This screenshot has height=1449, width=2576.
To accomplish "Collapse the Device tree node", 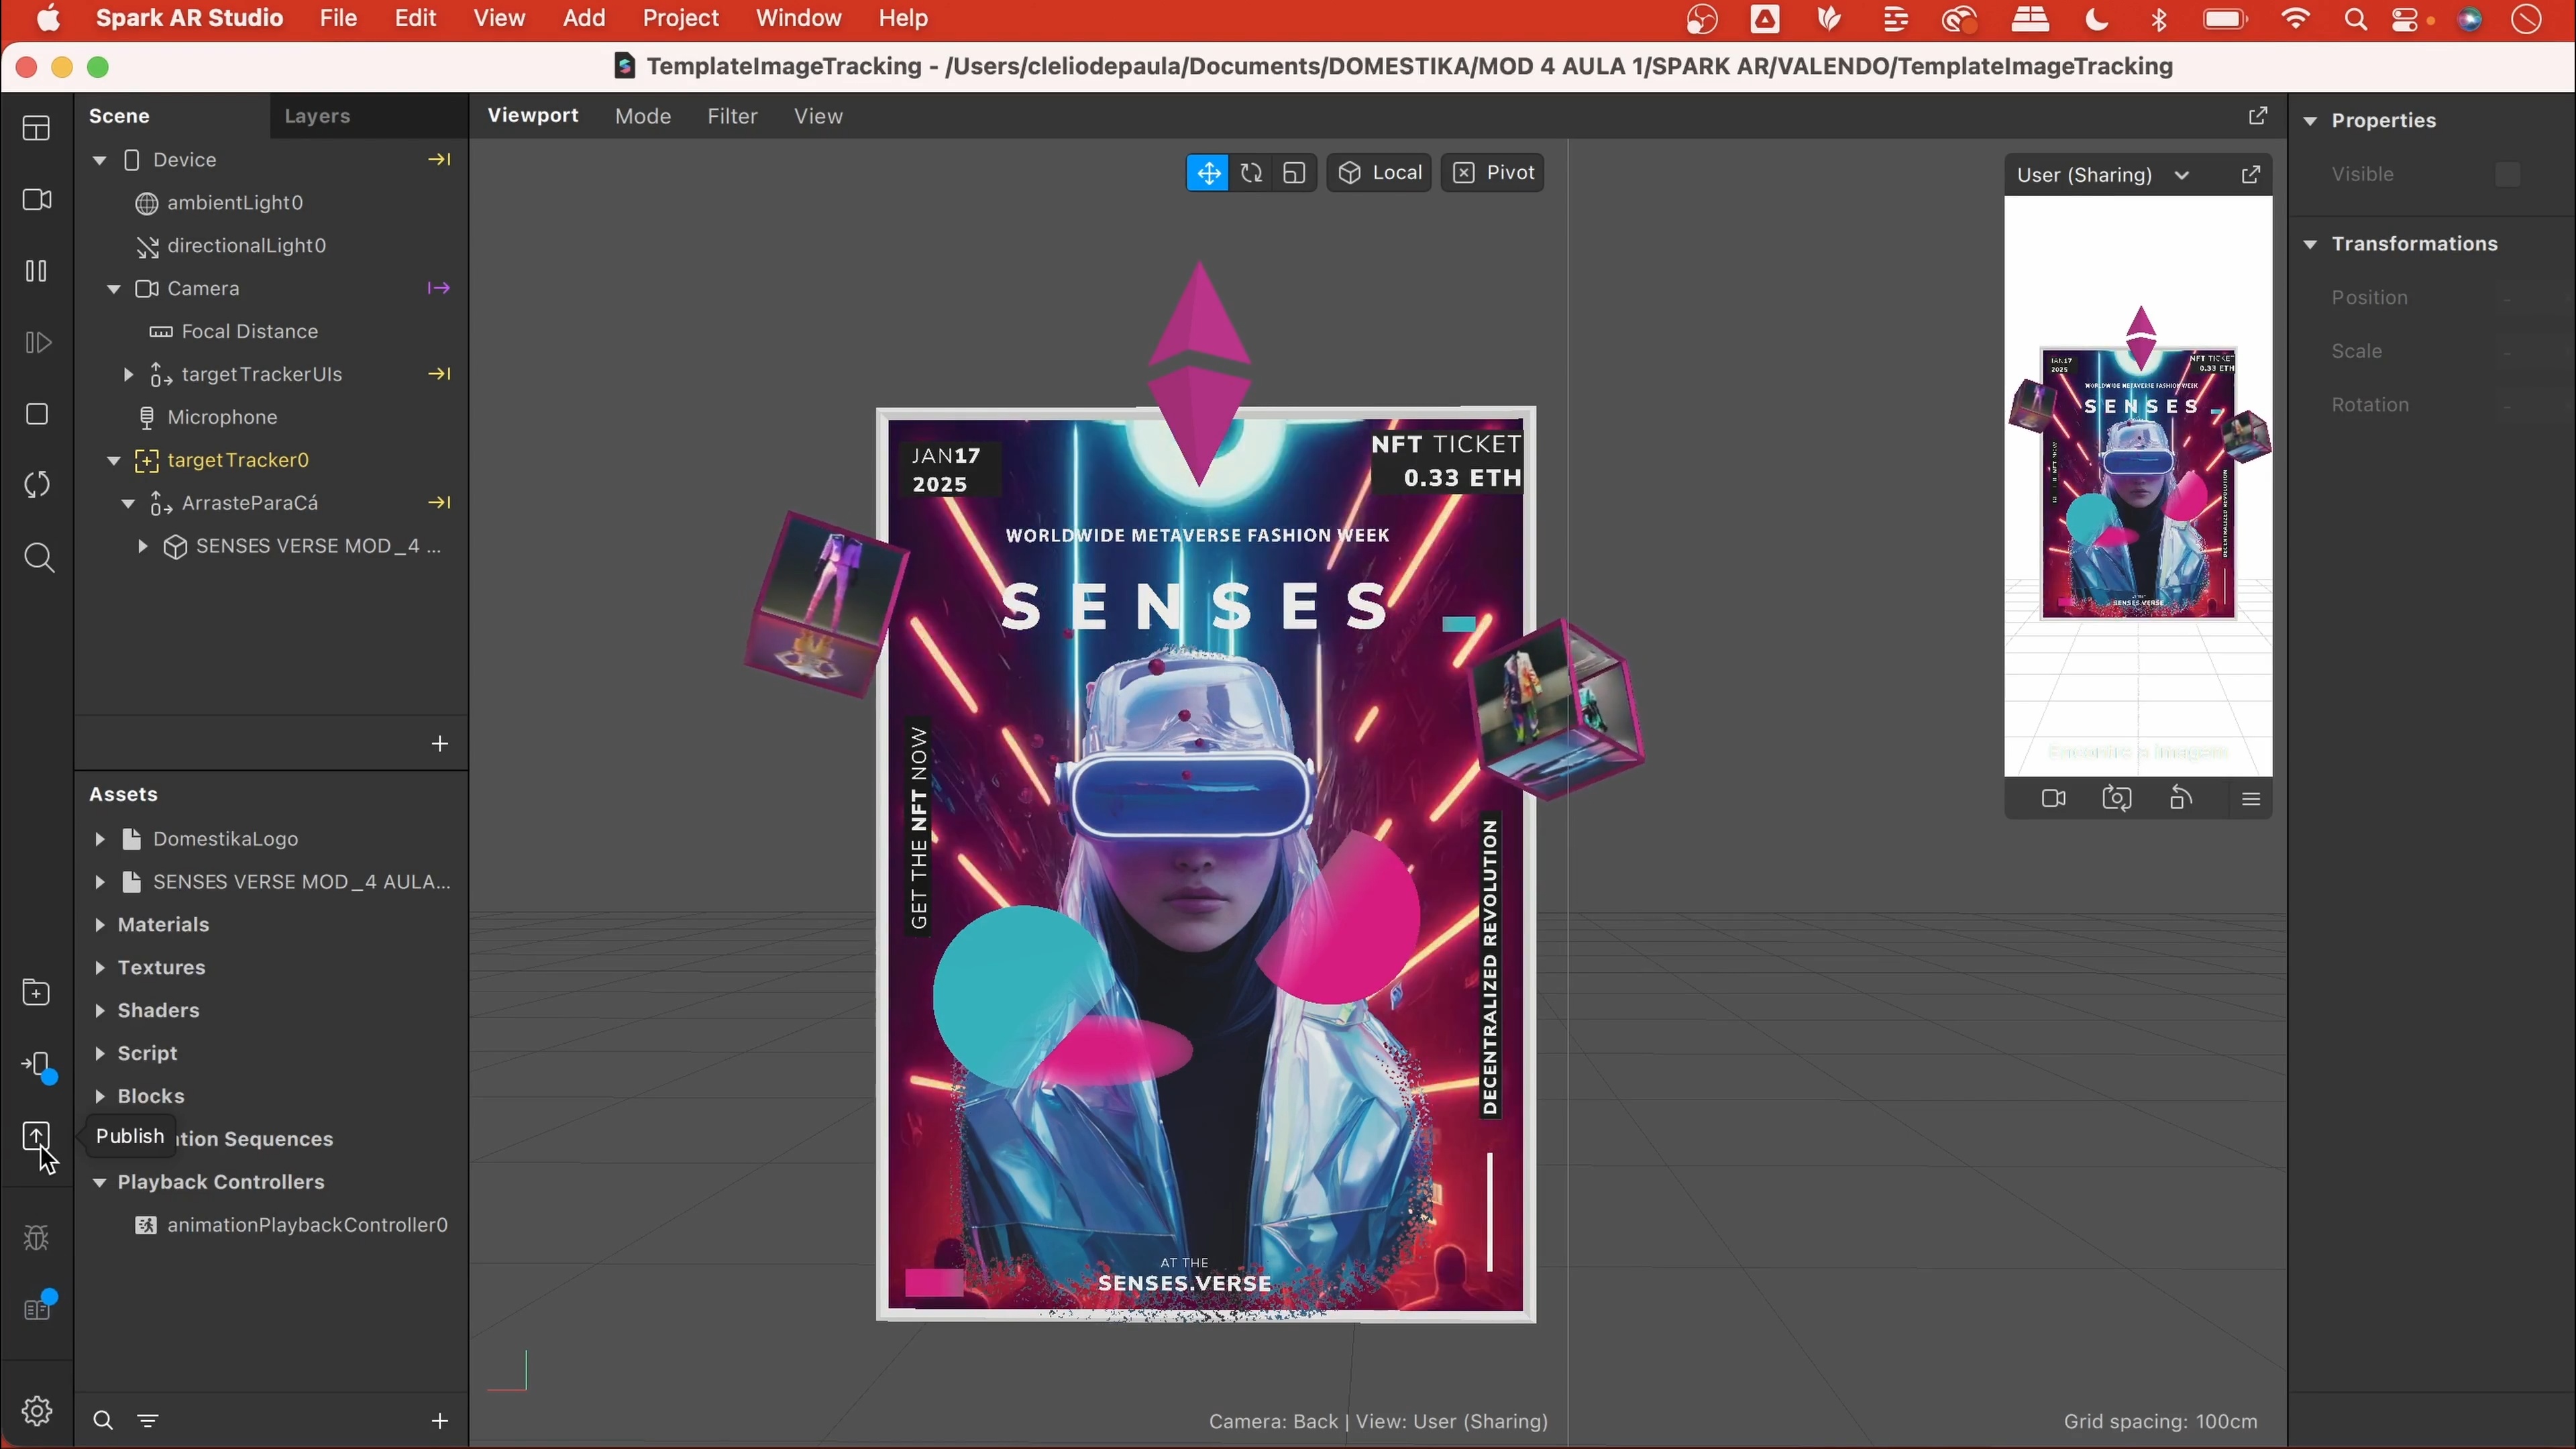I will [99, 160].
